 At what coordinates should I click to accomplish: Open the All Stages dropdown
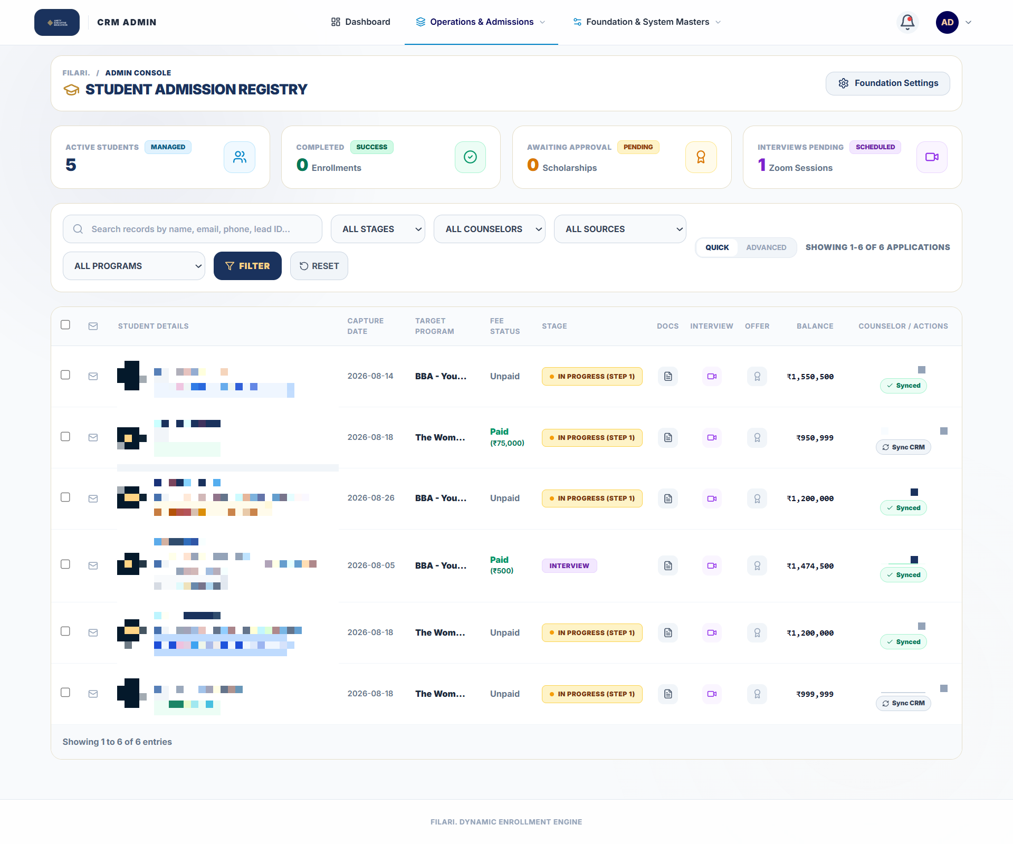click(x=378, y=229)
